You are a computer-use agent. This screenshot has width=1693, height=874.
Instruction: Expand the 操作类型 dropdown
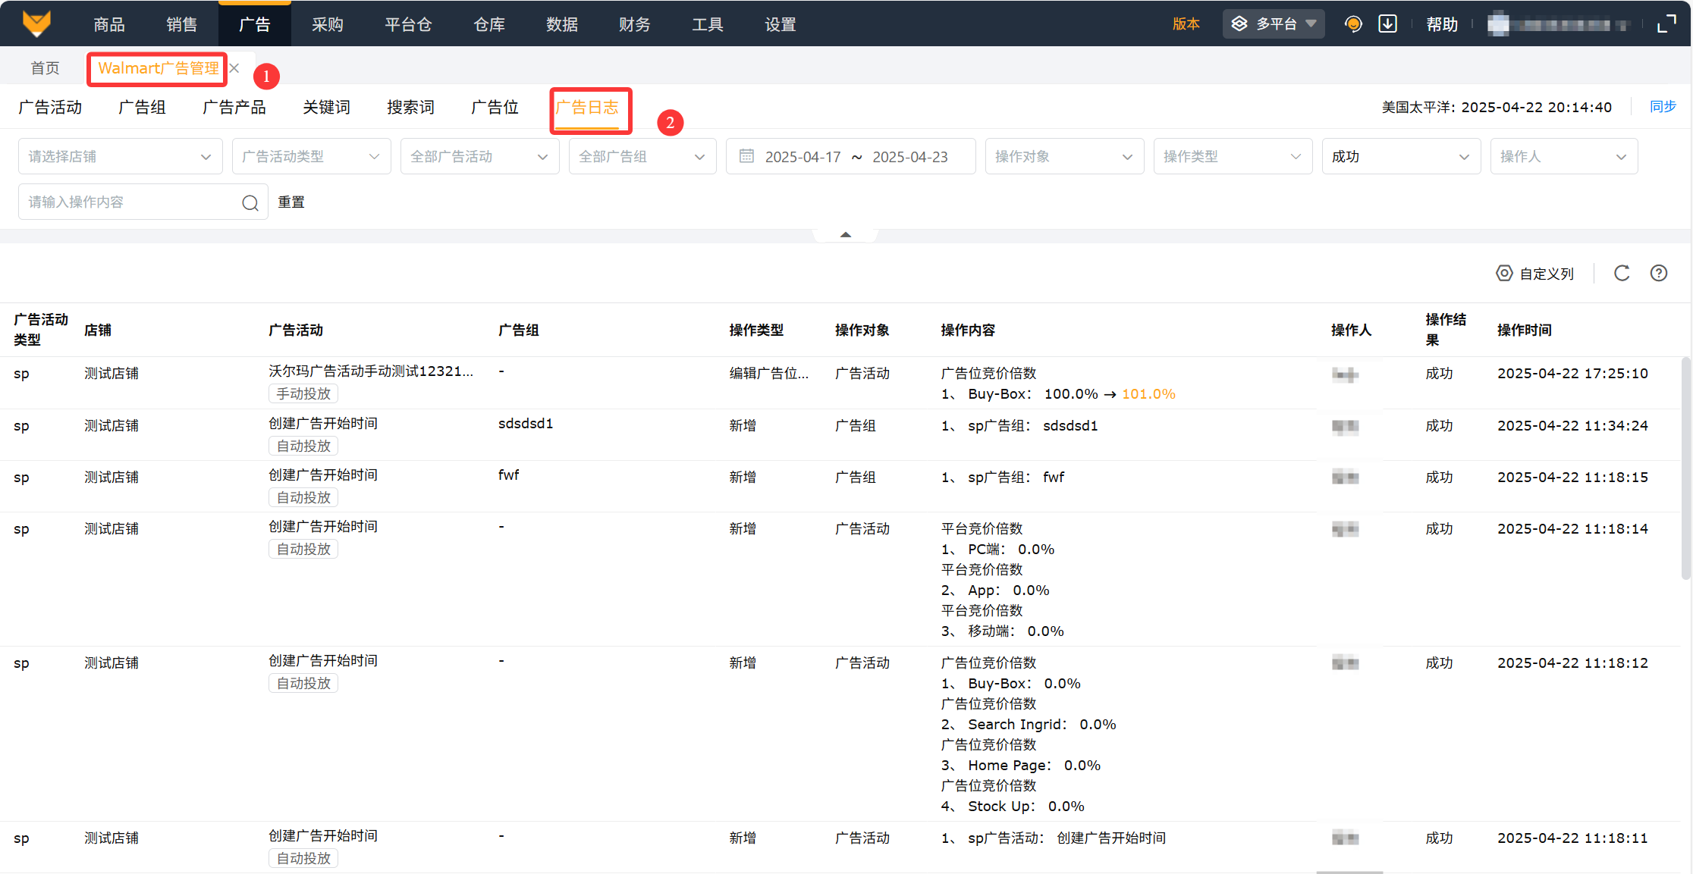pos(1232,157)
